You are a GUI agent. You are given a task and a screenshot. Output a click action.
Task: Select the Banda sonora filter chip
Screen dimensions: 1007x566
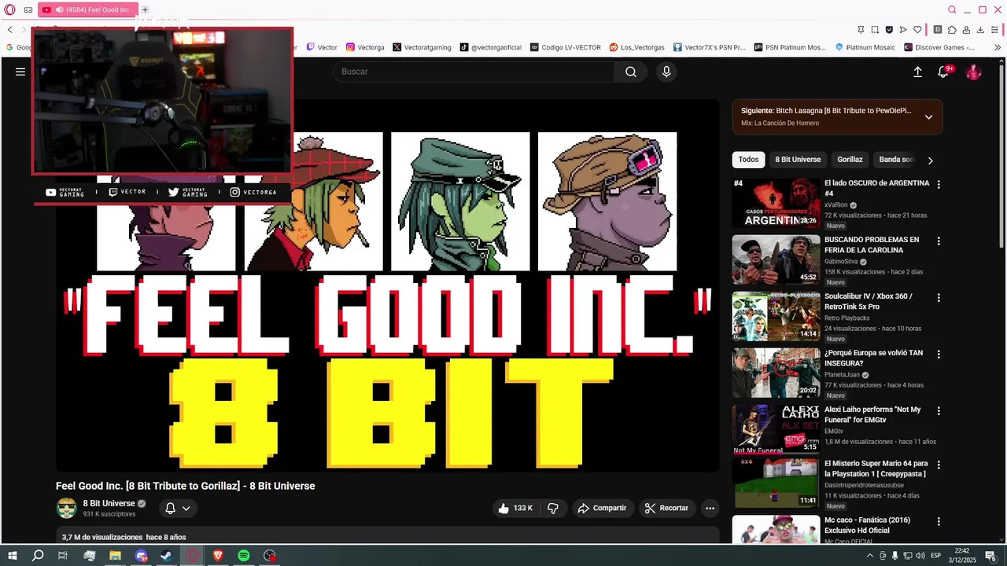(x=896, y=160)
